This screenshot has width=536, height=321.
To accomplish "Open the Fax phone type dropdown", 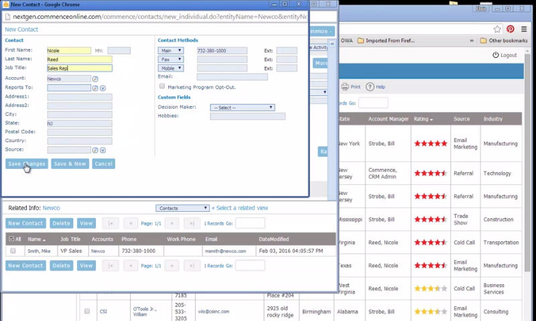I will coord(170,59).
